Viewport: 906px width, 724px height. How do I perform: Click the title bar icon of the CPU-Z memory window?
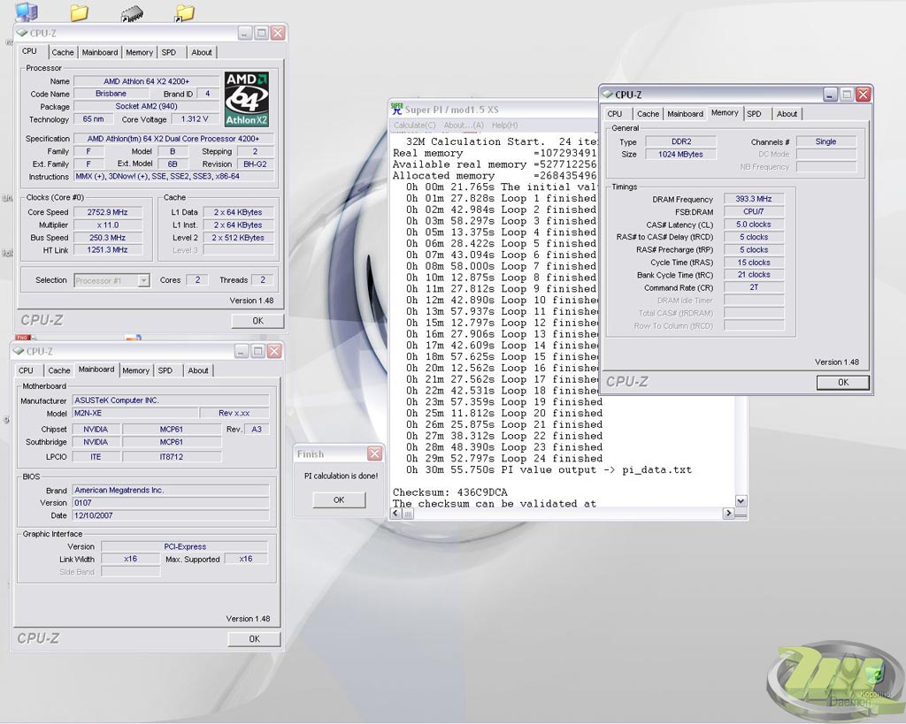607,94
